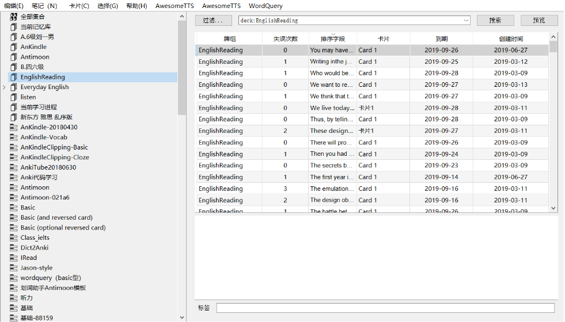Select row 'You may have...'

[x=373, y=50]
